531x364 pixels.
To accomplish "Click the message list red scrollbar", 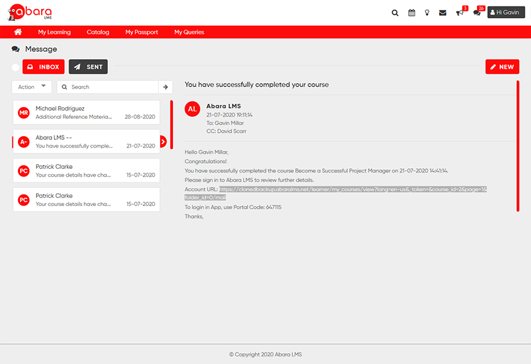I will pos(172,125).
